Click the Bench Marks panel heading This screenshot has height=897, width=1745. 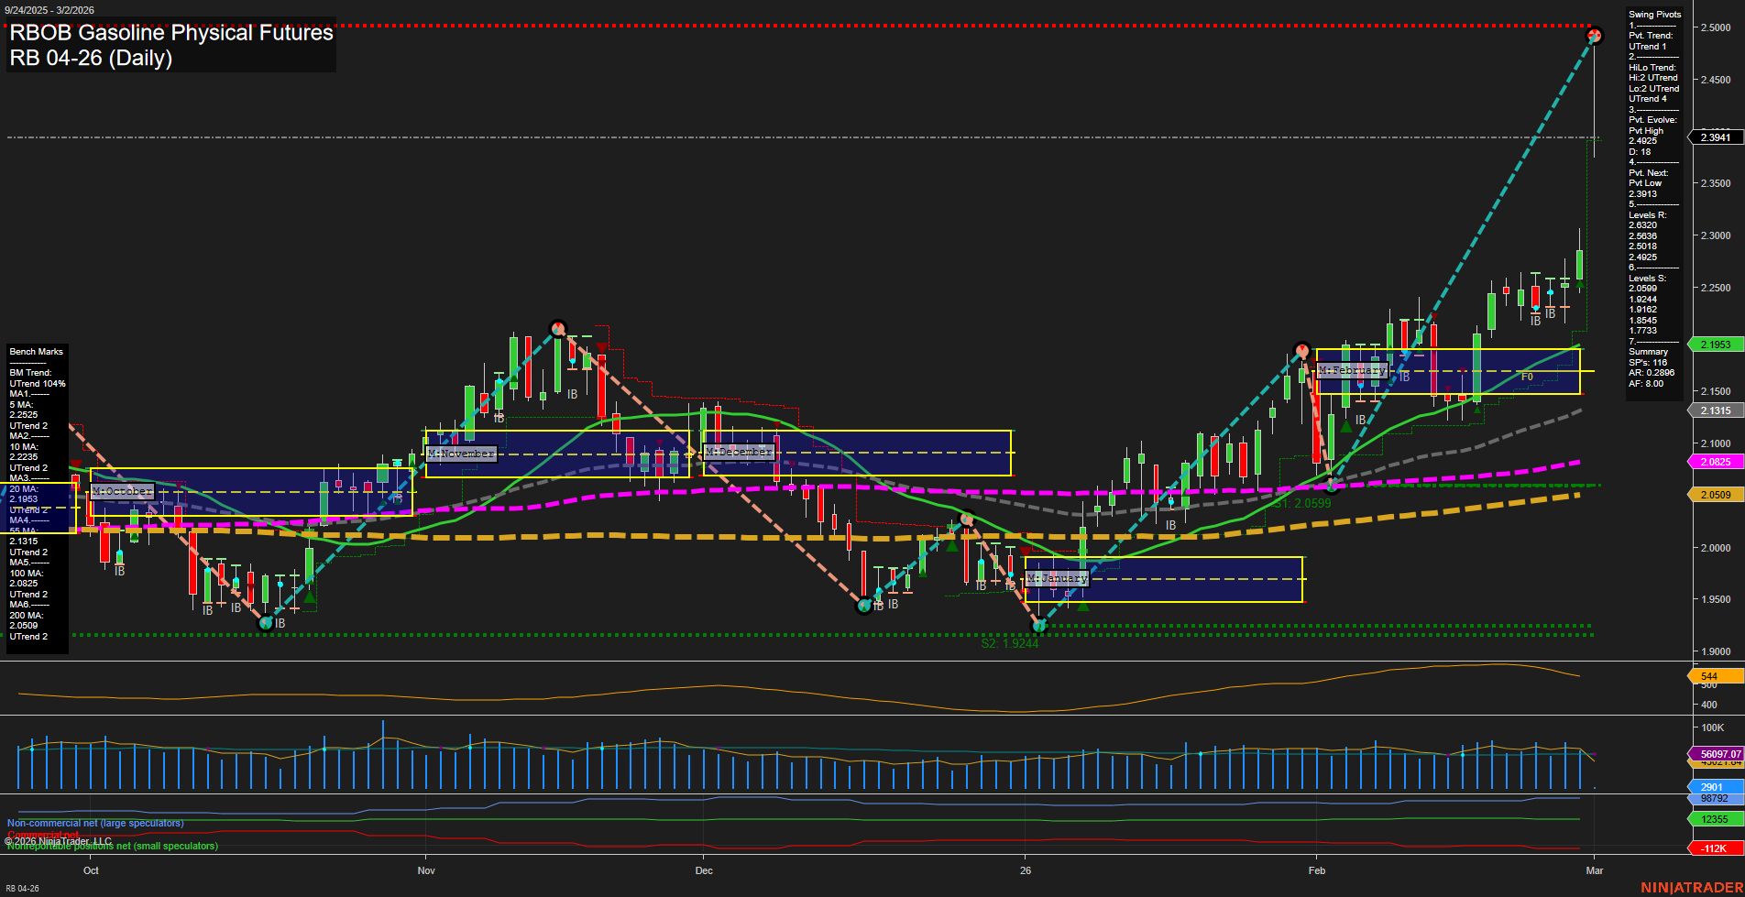(x=37, y=352)
